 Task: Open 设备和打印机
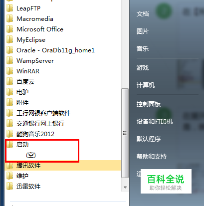[155, 122]
